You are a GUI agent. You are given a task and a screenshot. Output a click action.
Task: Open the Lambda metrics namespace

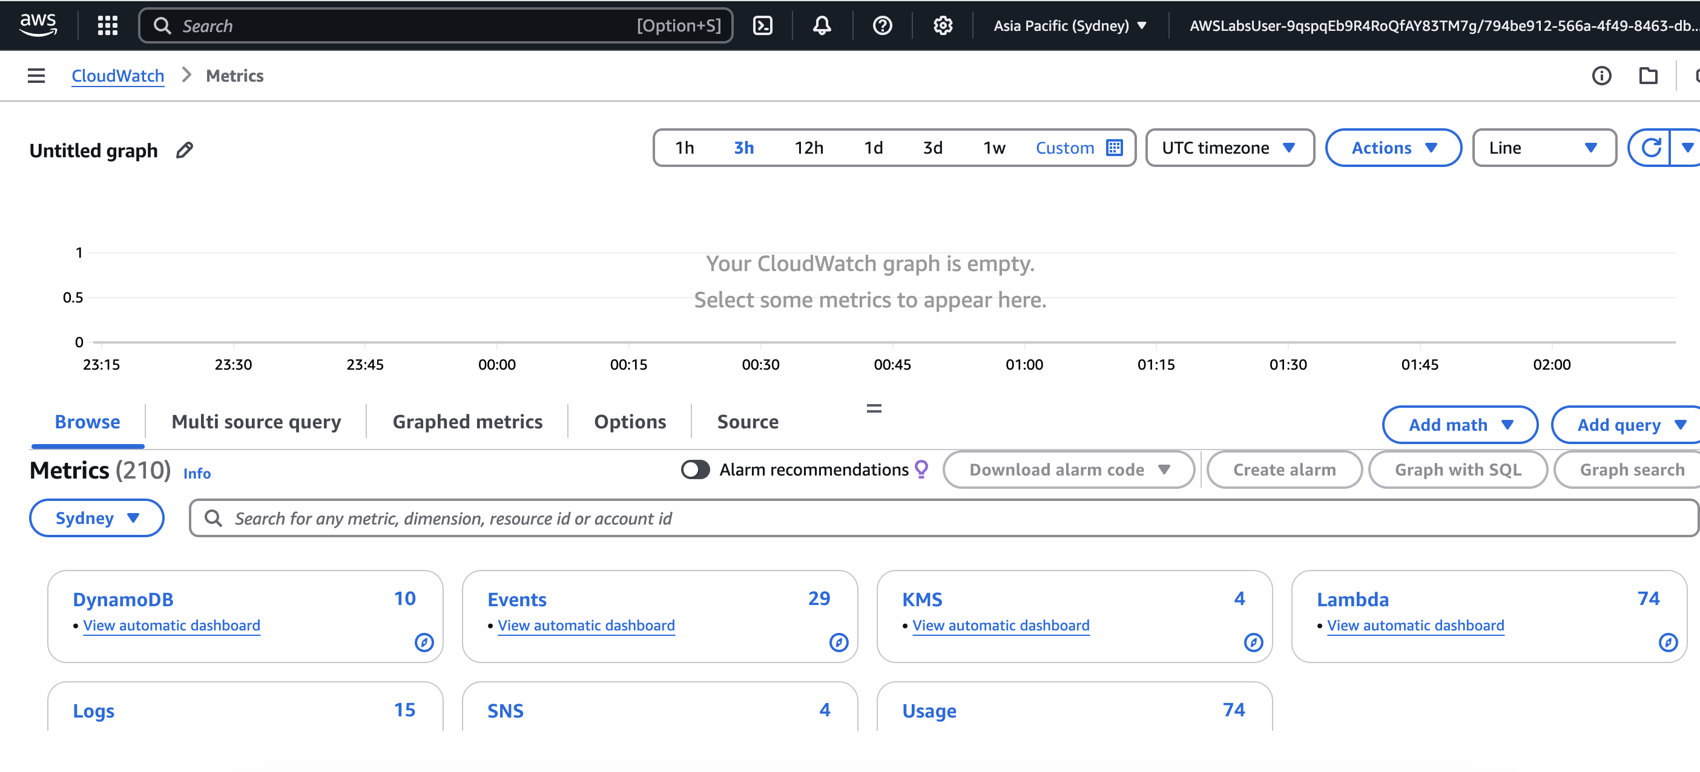coord(1353,600)
